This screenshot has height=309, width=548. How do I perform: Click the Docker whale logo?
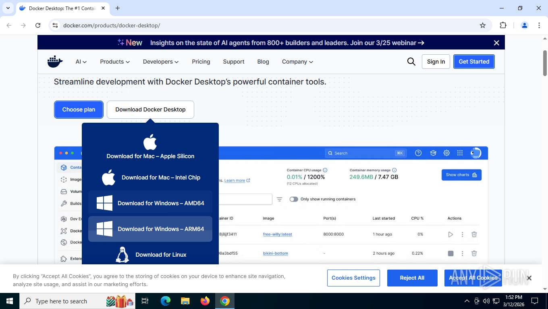point(55,62)
